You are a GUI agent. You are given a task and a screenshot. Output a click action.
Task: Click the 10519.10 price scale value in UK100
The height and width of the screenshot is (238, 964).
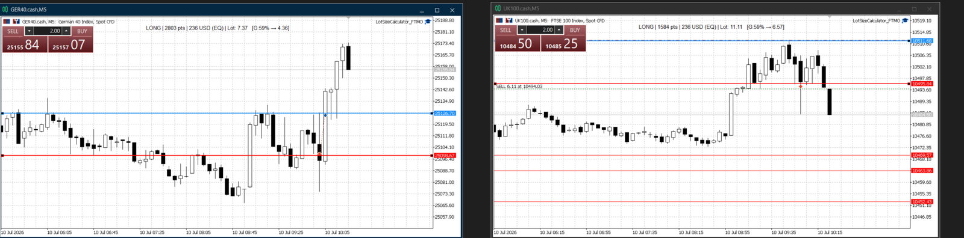pos(922,21)
